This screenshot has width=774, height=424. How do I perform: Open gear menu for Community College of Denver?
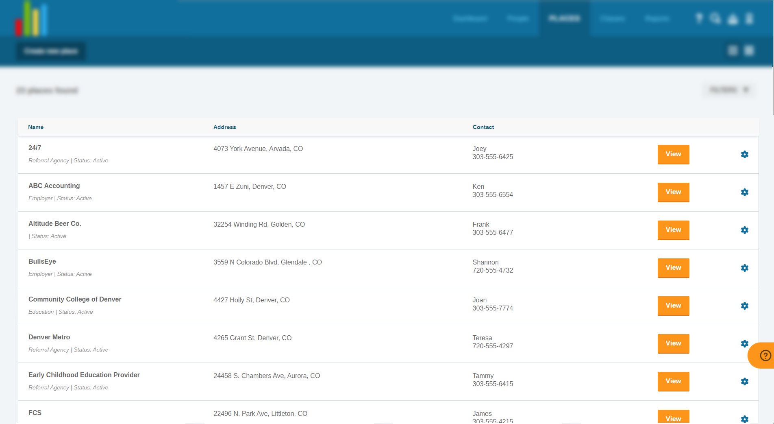click(x=744, y=306)
